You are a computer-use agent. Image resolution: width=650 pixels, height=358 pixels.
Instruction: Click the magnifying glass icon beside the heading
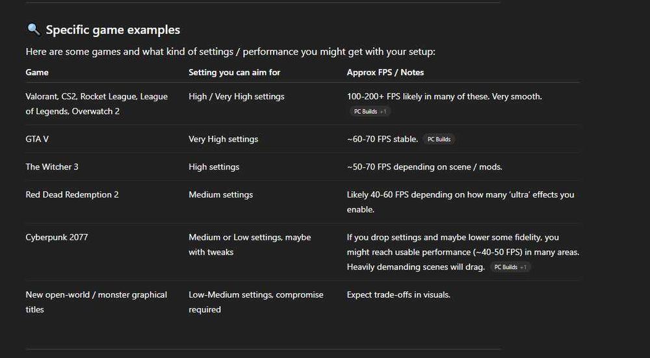click(33, 30)
